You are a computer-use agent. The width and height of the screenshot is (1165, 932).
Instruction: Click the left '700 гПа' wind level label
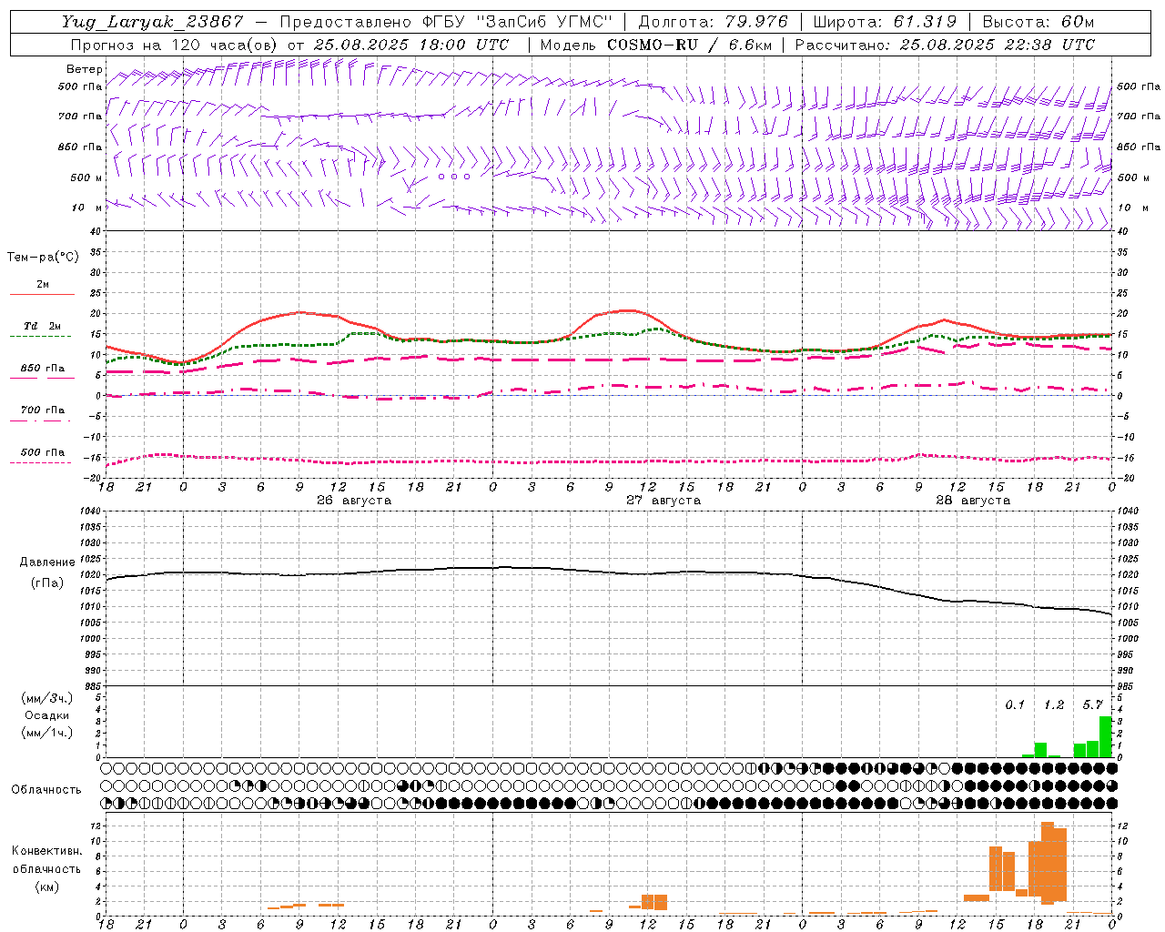pos(80,116)
